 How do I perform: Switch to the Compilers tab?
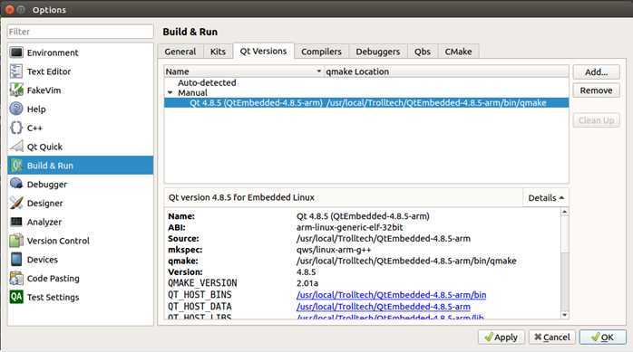(321, 52)
